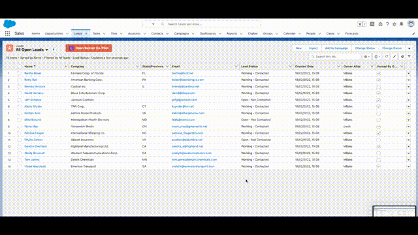The image size is (418, 235).
Task: Click the Change Status button
Action: click(x=365, y=48)
